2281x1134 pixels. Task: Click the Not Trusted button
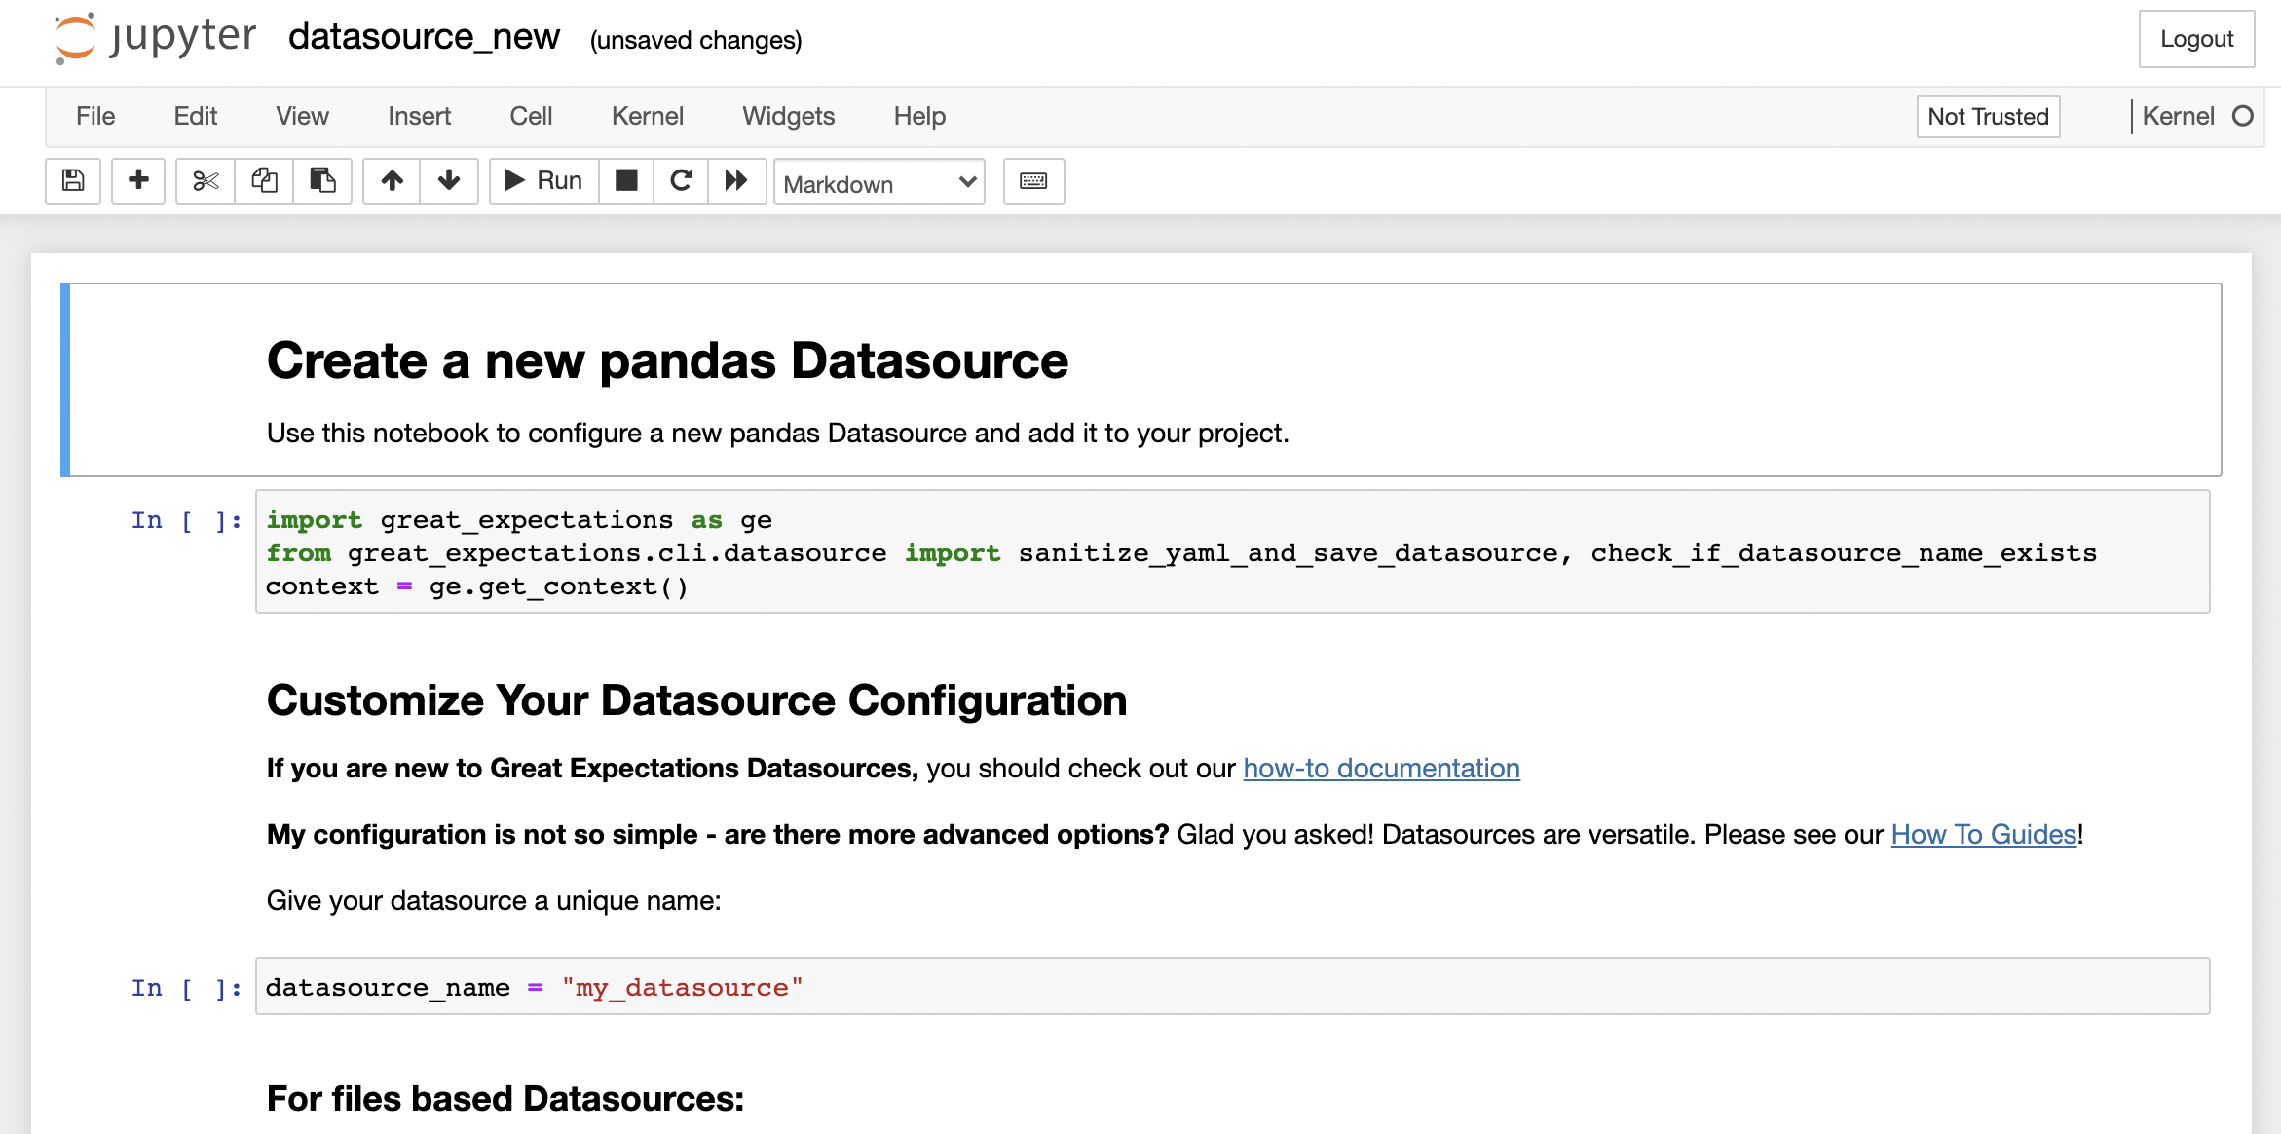1988,117
